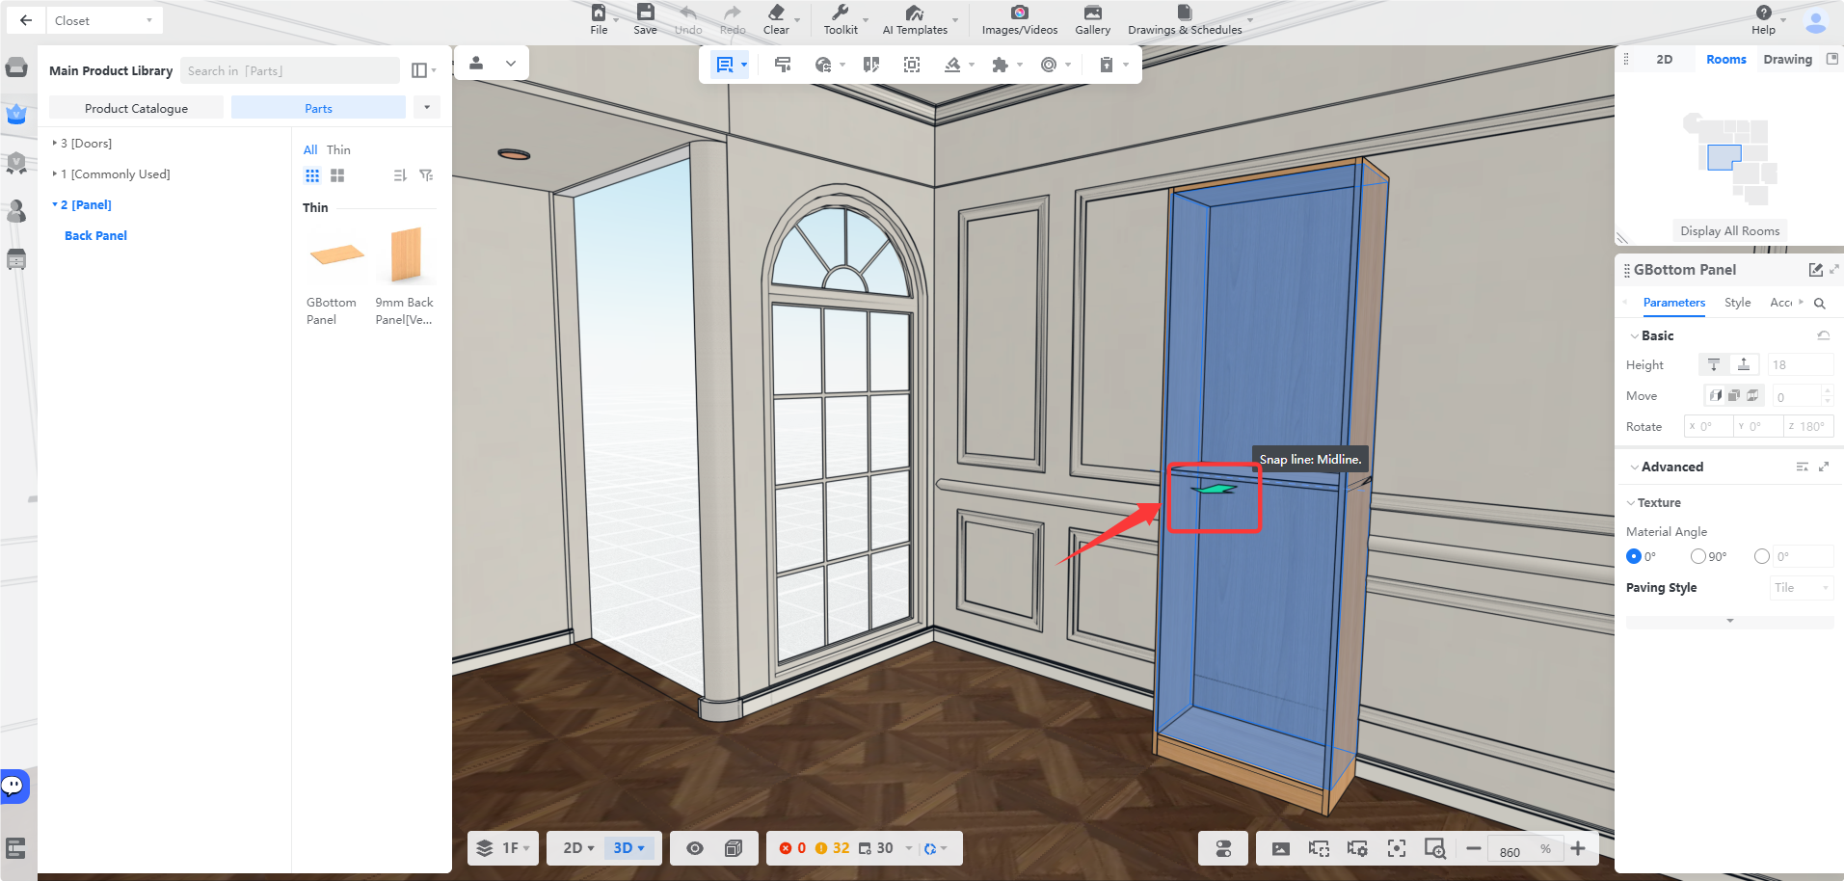The image size is (1844, 881).
Task: Switch minimap to 2D tab
Action: (1664, 59)
